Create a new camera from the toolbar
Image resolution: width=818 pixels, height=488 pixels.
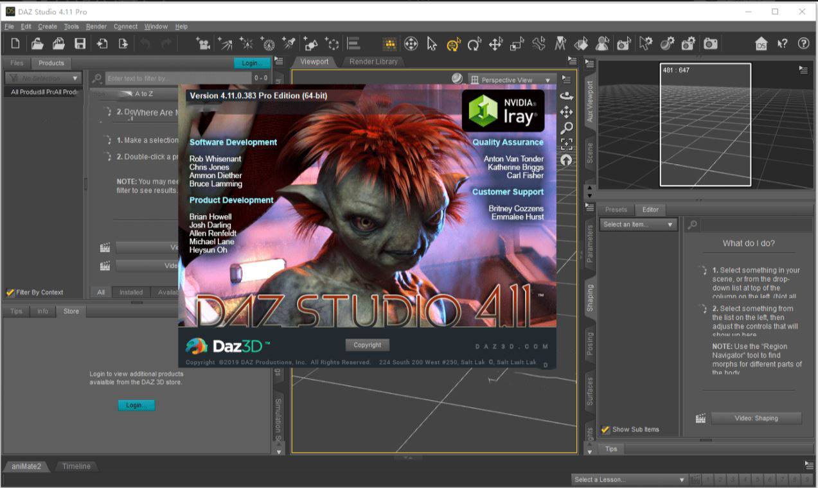tap(204, 44)
